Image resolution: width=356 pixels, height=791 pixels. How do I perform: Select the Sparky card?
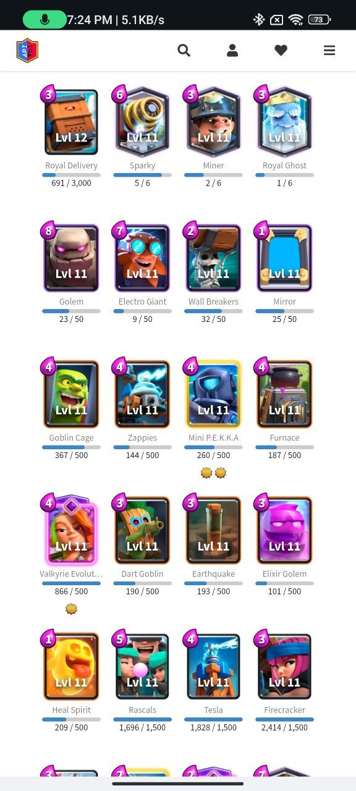coord(142,122)
